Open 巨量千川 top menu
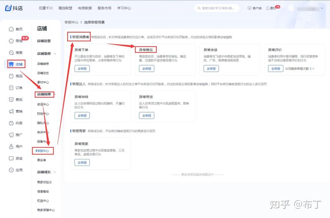Screen dimensions: 330x218 pos(46,8)
